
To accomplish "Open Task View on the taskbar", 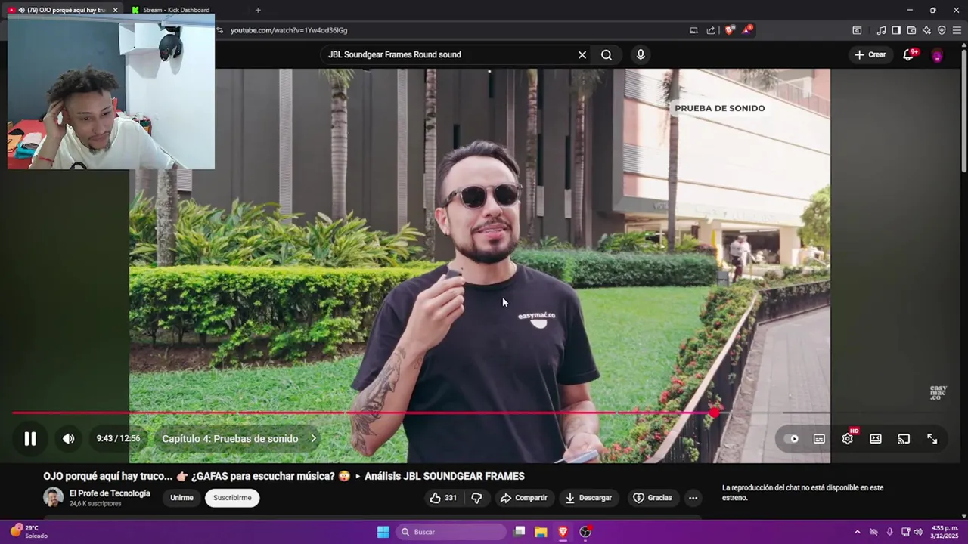I will coord(520,532).
